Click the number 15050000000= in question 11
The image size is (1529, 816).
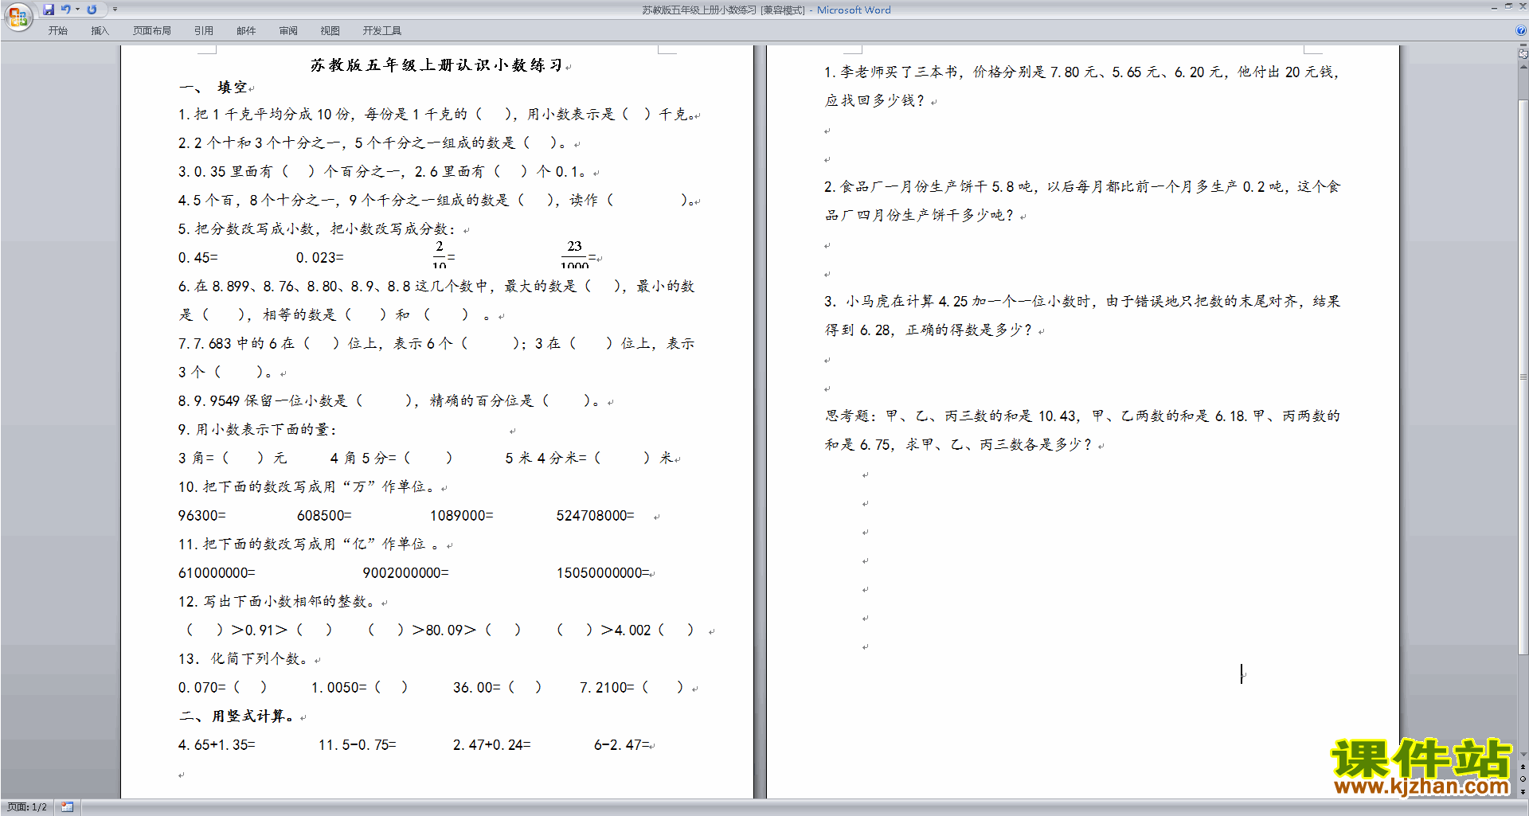click(603, 573)
